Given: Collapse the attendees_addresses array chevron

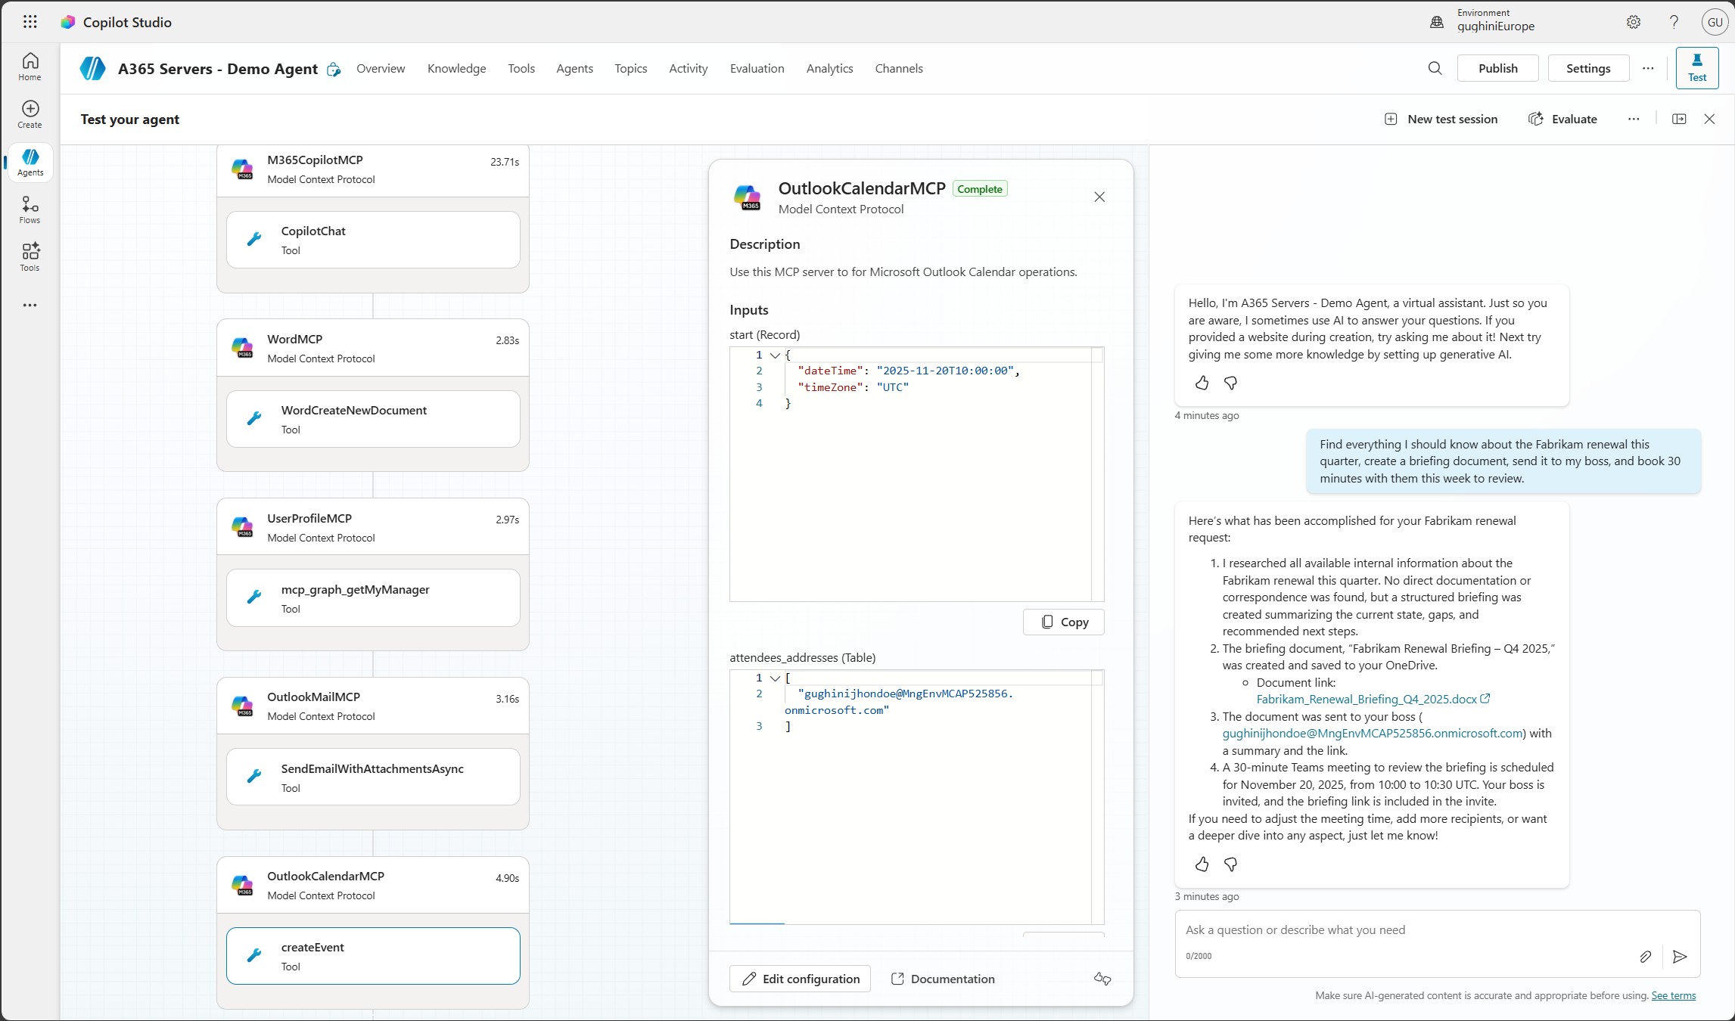Looking at the screenshot, I should pos(775,678).
